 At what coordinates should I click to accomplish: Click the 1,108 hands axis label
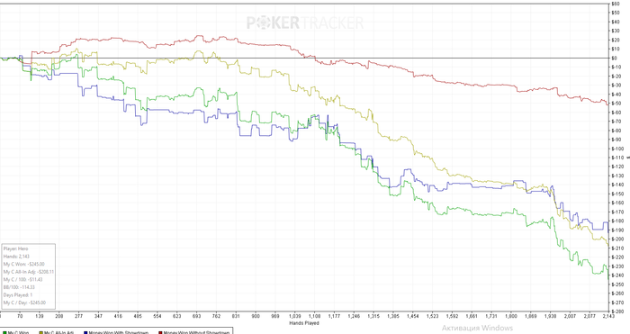pyautogui.click(x=315, y=316)
